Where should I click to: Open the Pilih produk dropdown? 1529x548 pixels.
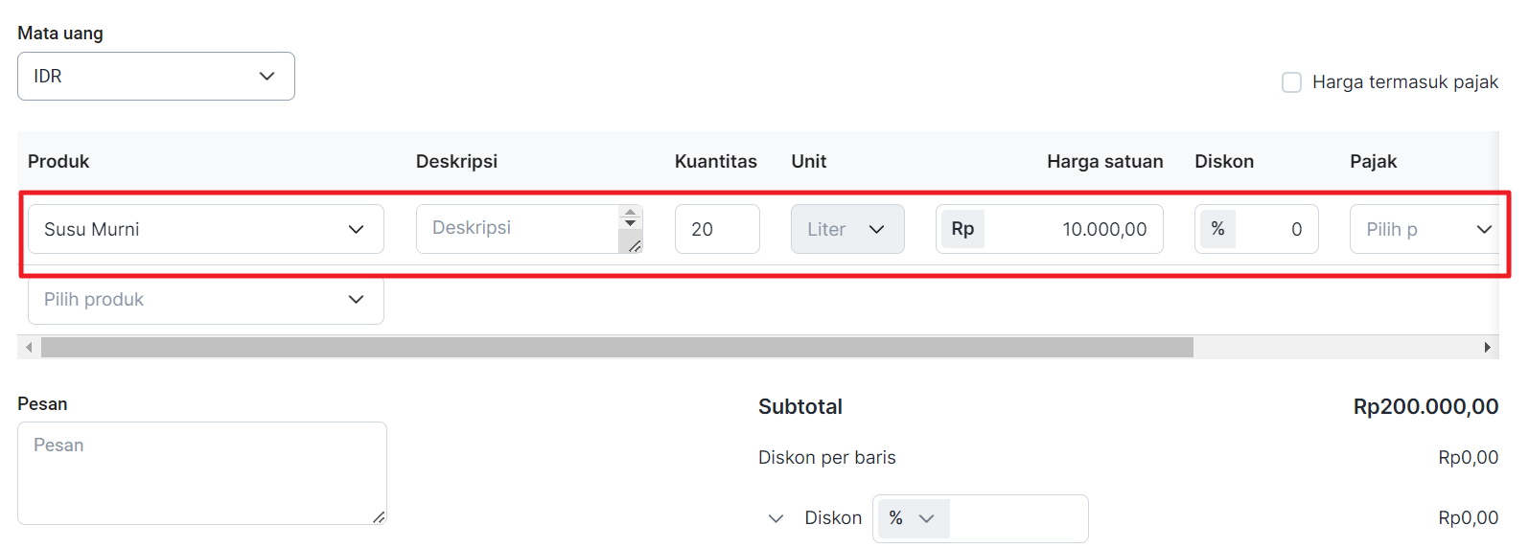click(205, 300)
